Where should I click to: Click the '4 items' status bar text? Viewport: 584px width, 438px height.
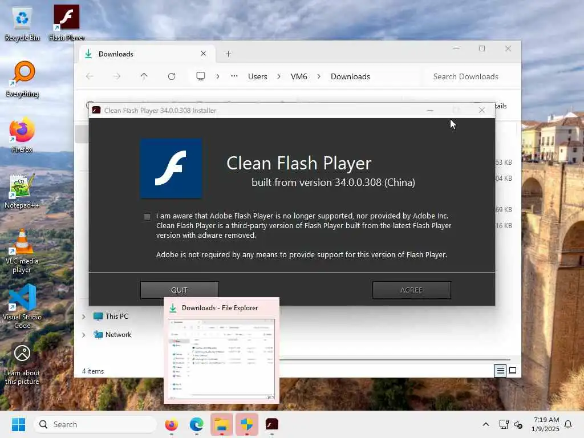point(93,371)
